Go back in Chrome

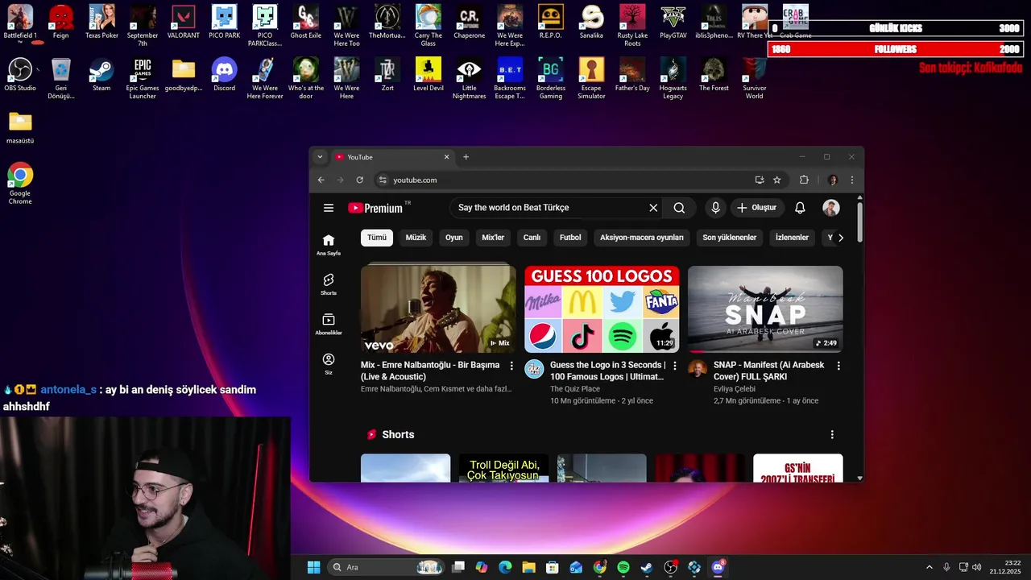(321, 180)
